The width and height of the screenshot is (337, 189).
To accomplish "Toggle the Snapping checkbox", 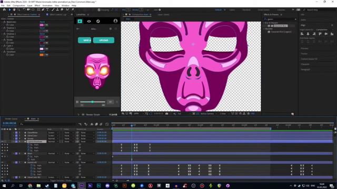I will [99, 10].
